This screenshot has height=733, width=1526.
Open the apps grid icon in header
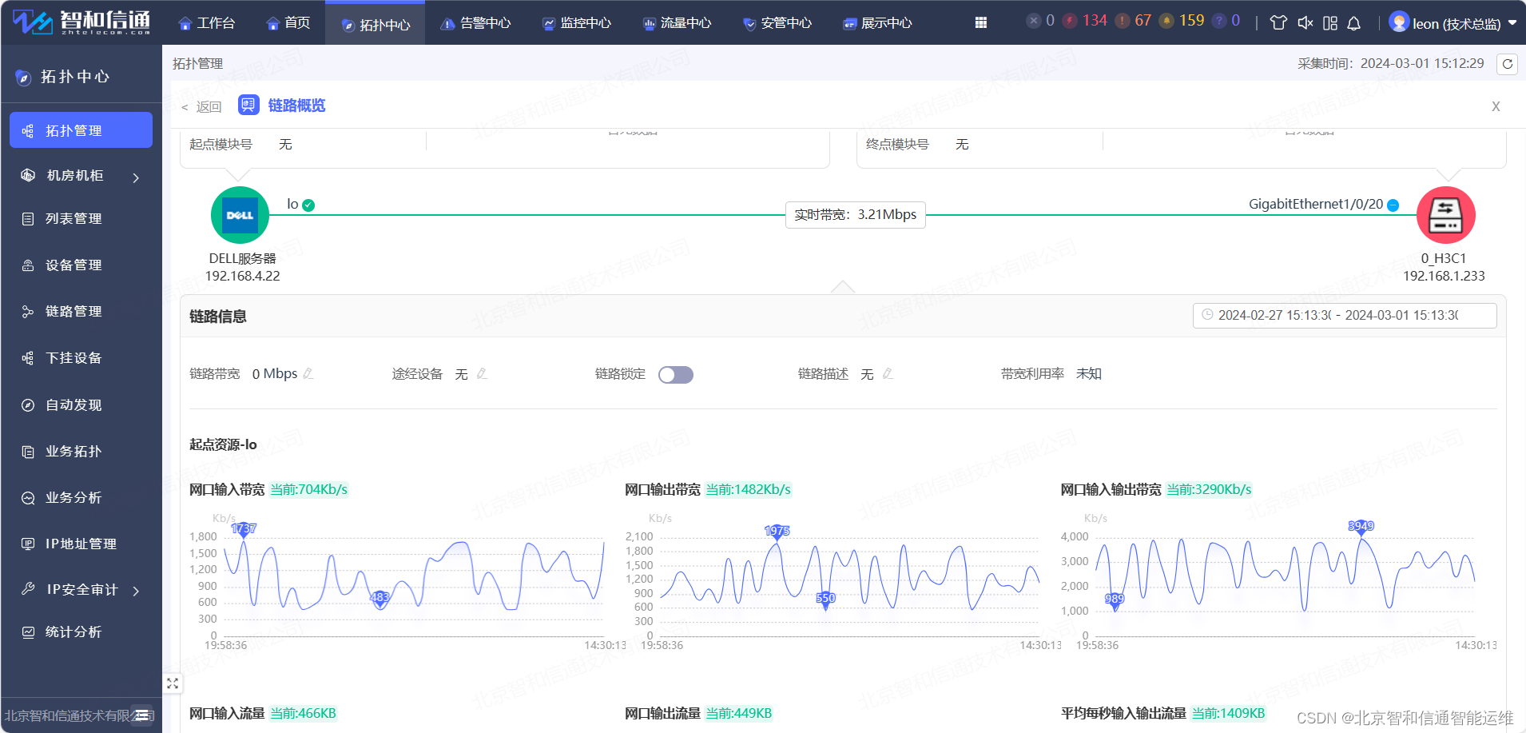click(980, 23)
